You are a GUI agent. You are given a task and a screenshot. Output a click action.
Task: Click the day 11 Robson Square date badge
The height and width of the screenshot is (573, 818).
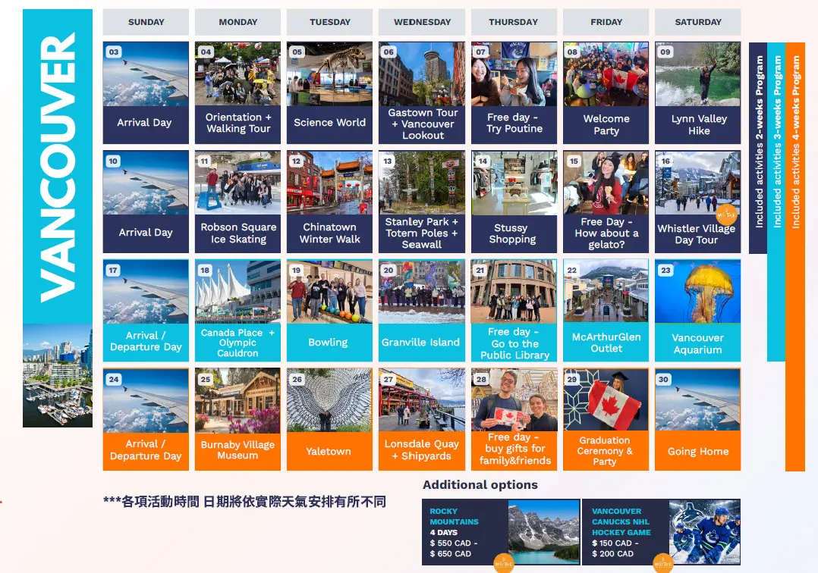pos(205,161)
